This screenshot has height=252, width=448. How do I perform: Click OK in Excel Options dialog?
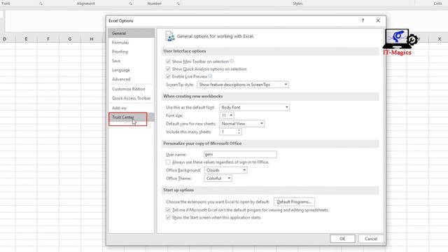342,239
